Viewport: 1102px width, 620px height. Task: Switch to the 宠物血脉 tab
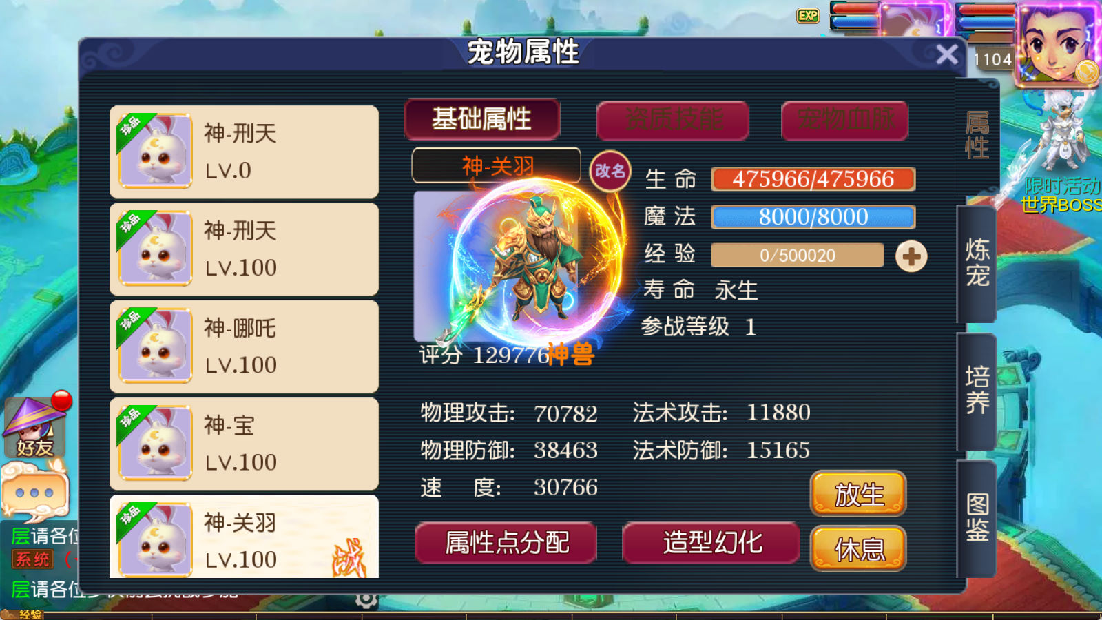pyautogui.click(x=845, y=120)
